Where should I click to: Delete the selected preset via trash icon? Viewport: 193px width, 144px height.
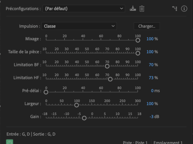click(142, 9)
